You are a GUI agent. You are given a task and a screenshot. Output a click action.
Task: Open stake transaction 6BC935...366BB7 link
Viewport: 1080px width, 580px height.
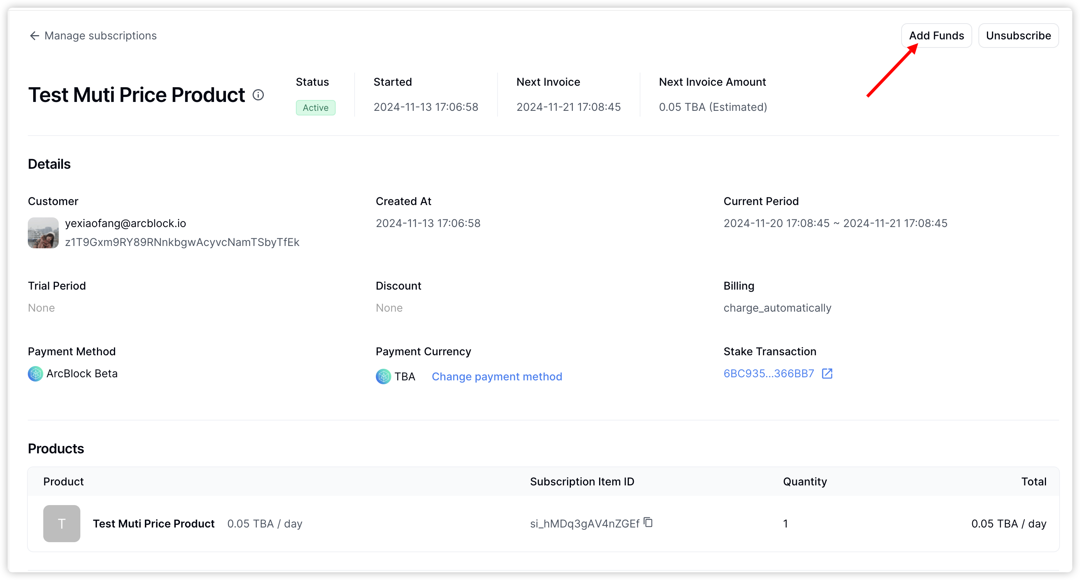coord(769,373)
